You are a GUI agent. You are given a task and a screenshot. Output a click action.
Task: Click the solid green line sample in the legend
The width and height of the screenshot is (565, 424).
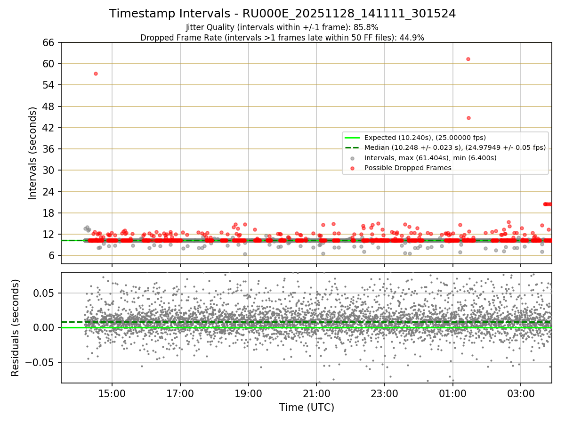[352, 138]
